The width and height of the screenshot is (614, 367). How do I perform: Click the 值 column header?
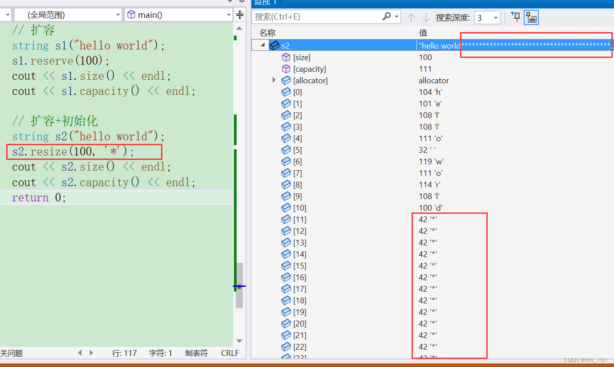(423, 33)
